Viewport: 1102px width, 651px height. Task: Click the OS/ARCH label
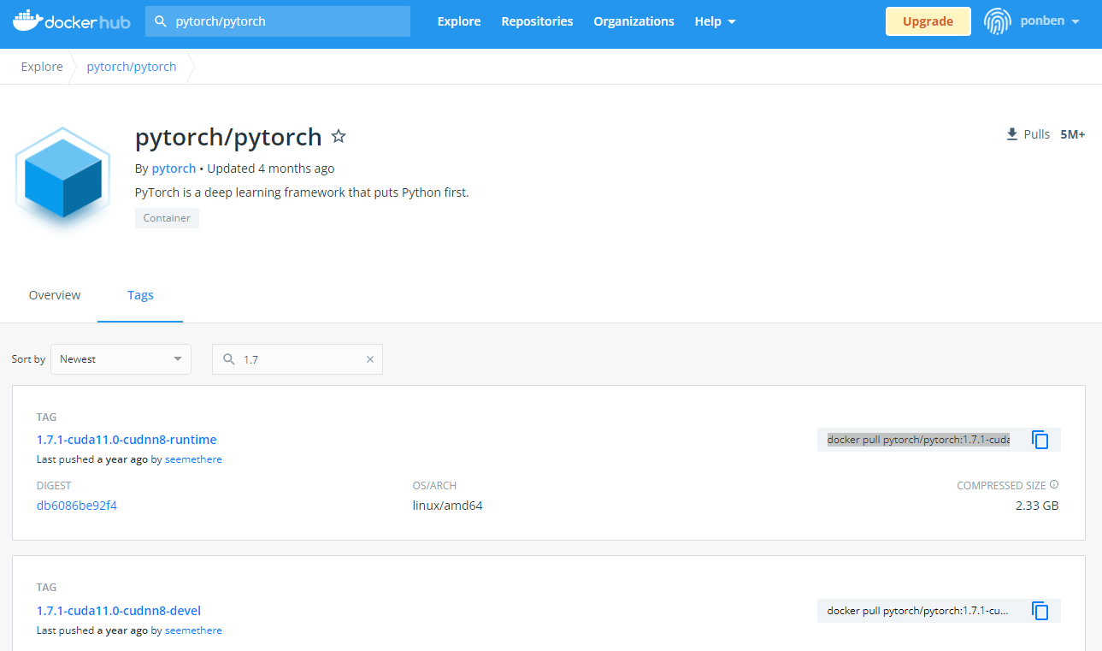434,485
